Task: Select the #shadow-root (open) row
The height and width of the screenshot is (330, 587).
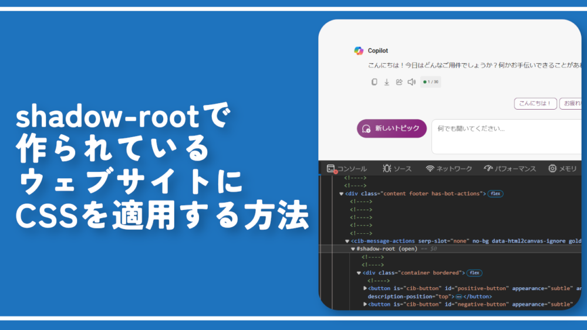Action: tap(450, 249)
